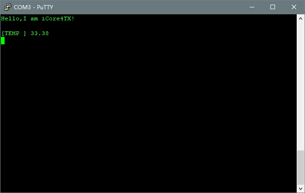Click the scrollbar down arrow
This screenshot has width=305, height=193.
click(300, 188)
